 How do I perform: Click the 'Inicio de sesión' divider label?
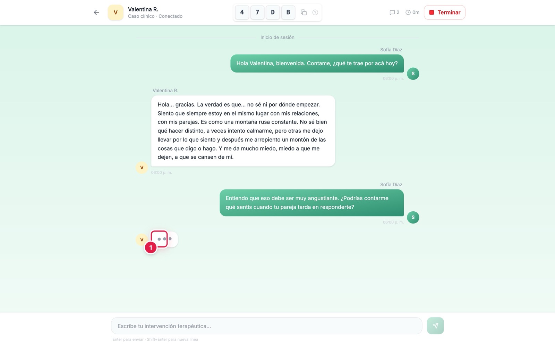point(277,37)
